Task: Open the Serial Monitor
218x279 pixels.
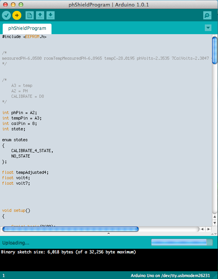Action: (x=207, y=16)
